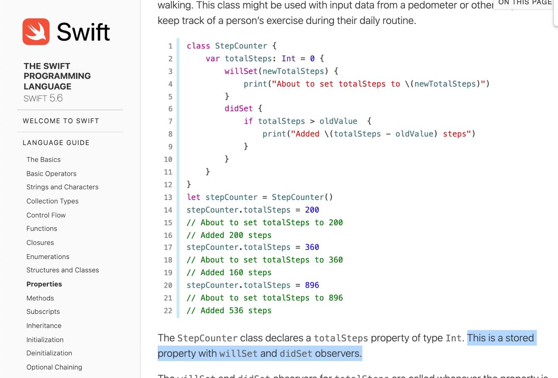Click comment '// Added 200 steps'
558x378 pixels.
(x=229, y=235)
